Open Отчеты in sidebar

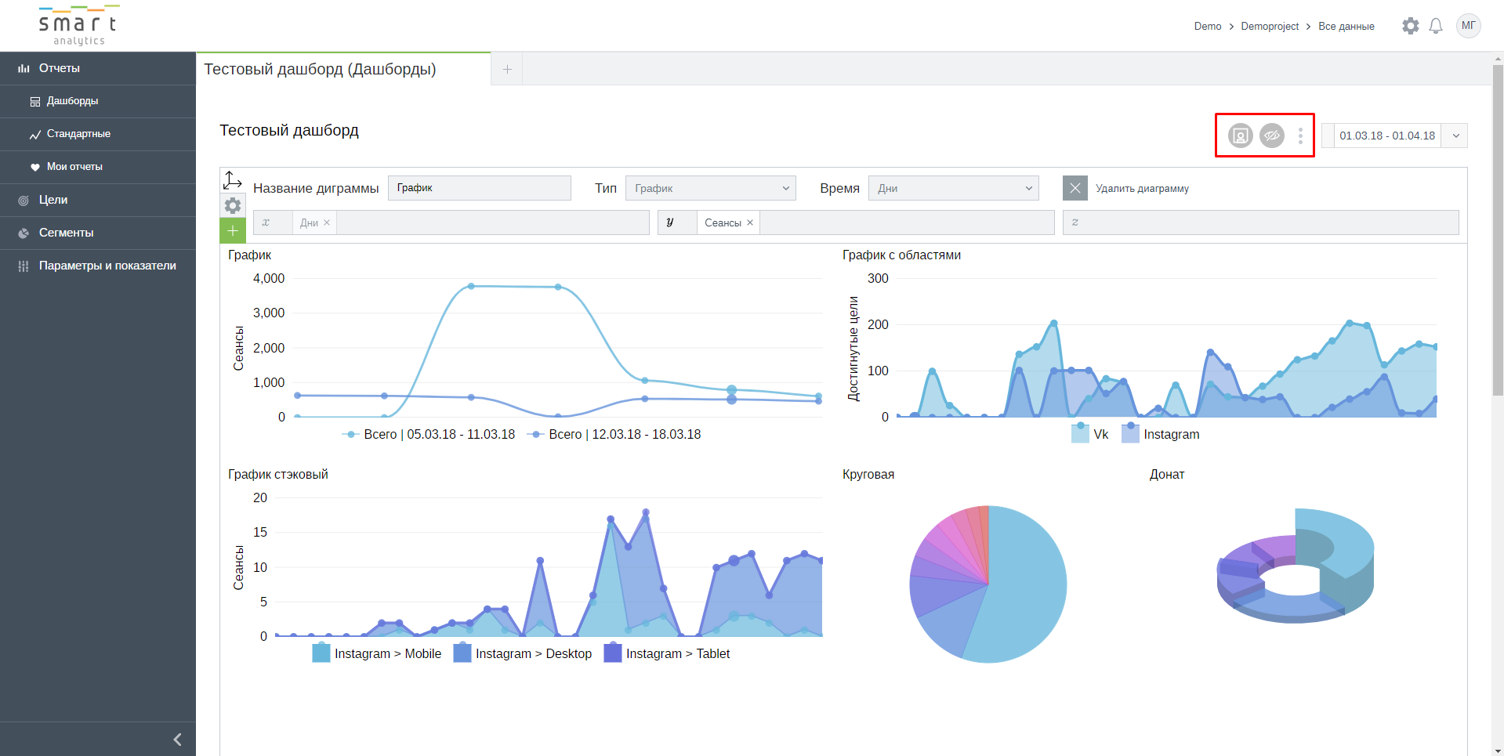pos(98,68)
